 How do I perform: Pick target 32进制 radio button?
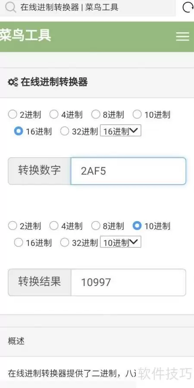[x=65, y=242]
